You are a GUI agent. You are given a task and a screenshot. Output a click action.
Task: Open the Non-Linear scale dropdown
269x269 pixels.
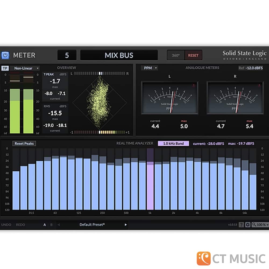point(25,68)
